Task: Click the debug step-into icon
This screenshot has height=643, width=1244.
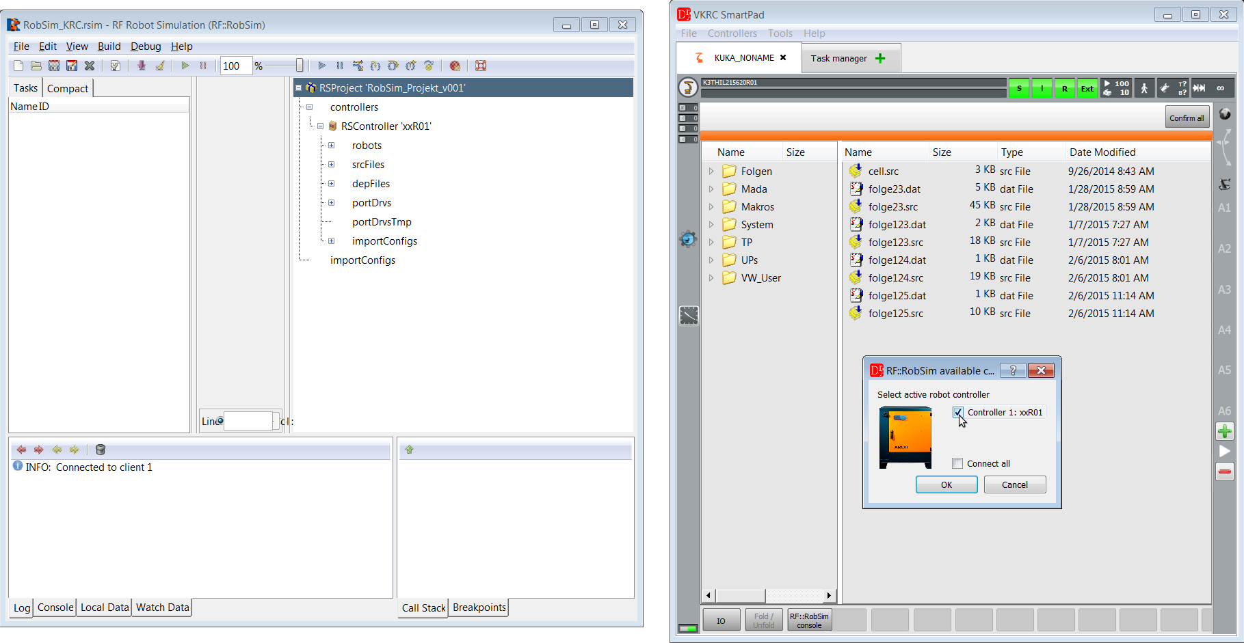Action: point(375,66)
